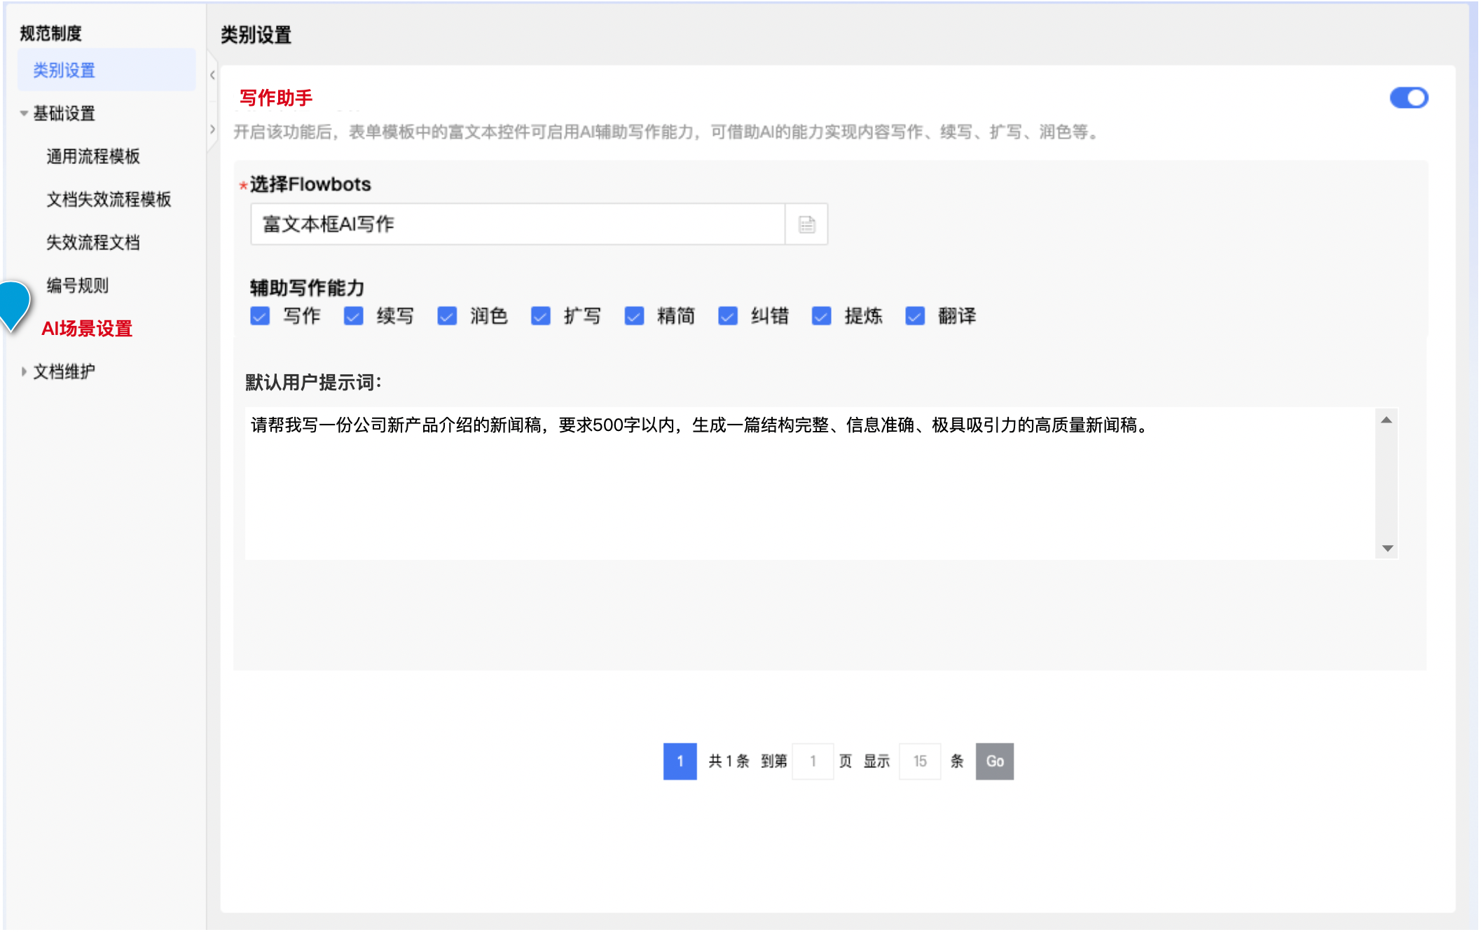Click the Flowbots selector document icon
1481x932 pixels.
(806, 224)
